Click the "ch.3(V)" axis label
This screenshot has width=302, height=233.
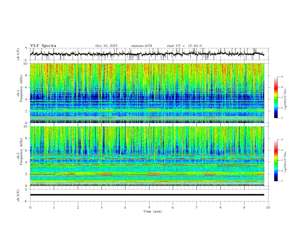18,195
